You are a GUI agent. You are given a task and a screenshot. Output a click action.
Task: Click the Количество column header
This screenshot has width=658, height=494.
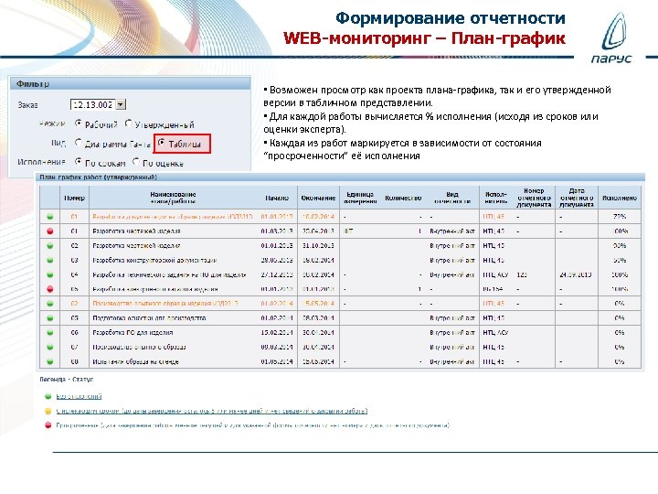pyautogui.click(x=403, y=198)
